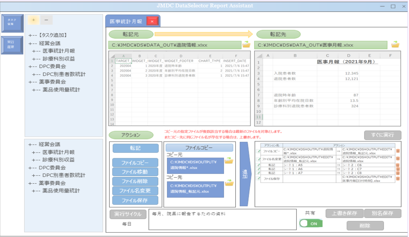Toggle the 共有 ON switch
This screenshot has width=409, height=237.
pyautogui.click(x=311, y=223)
